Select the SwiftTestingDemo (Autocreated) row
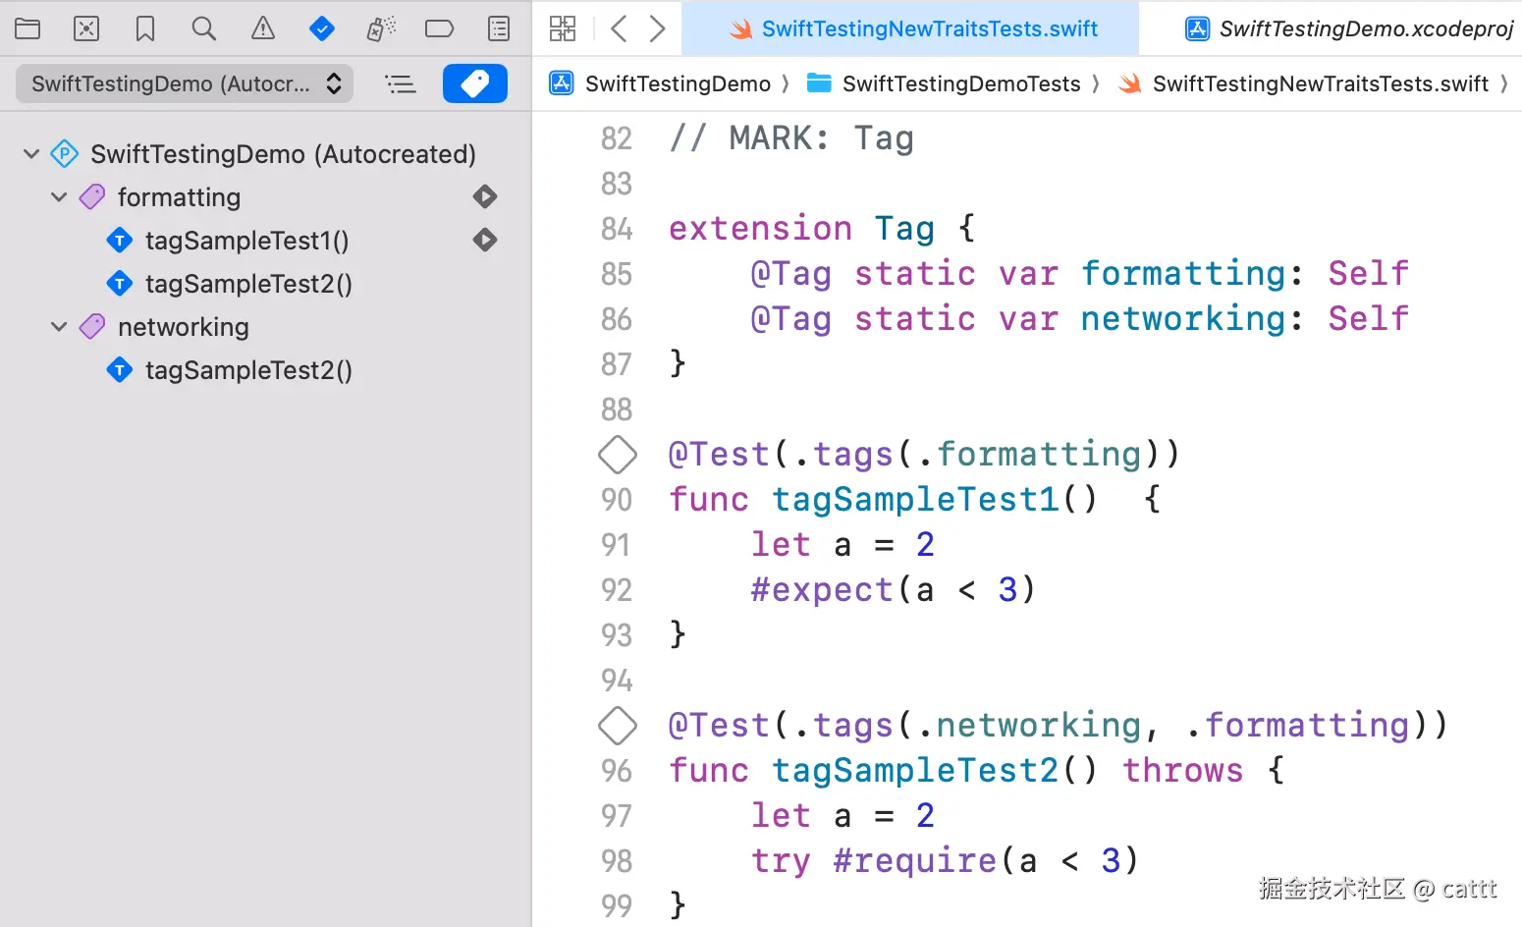This screenshot has width=1522, height=927. tap(265, 154)
